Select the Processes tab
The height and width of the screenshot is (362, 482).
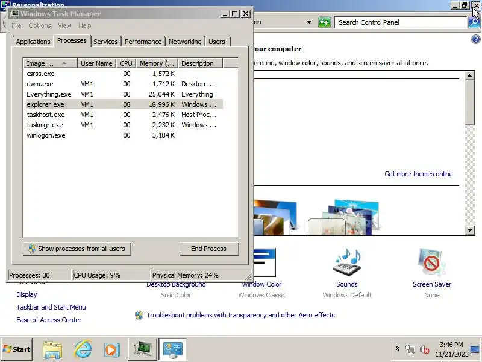click(72, 40)
